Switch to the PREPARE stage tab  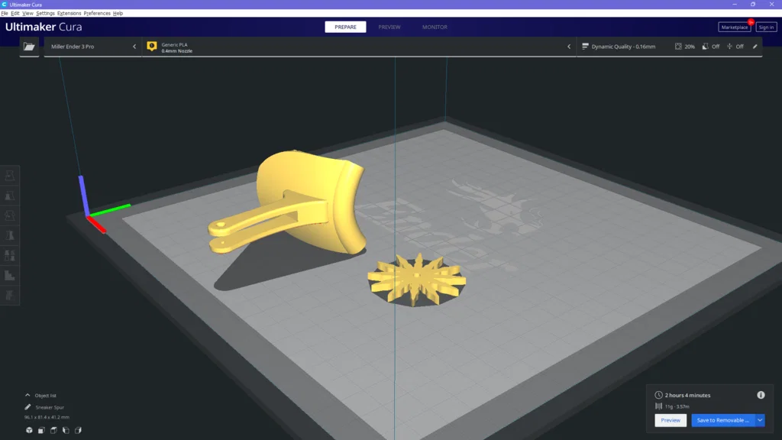[346, 27]
